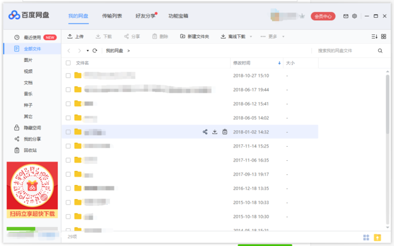This screenshot has width=394, height=246.
Task: Click the 删除 delete toolbar button
Action: pyautogui.click(x=160, y=37)
